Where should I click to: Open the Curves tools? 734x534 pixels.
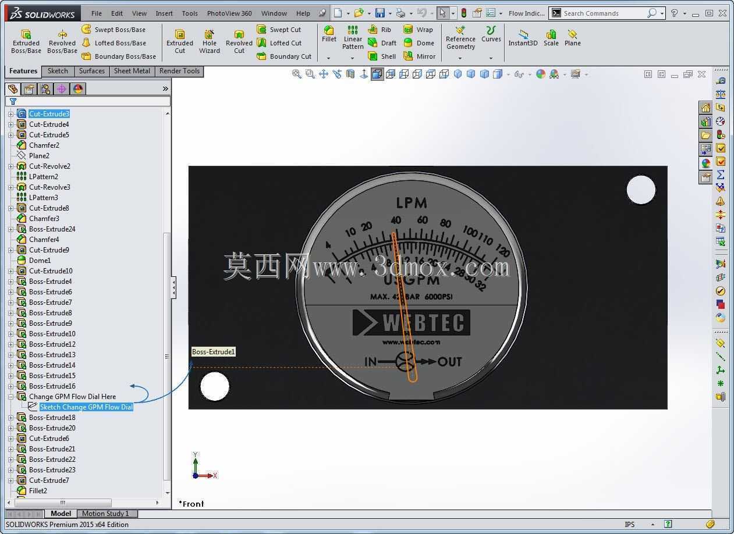coord(491,34)
